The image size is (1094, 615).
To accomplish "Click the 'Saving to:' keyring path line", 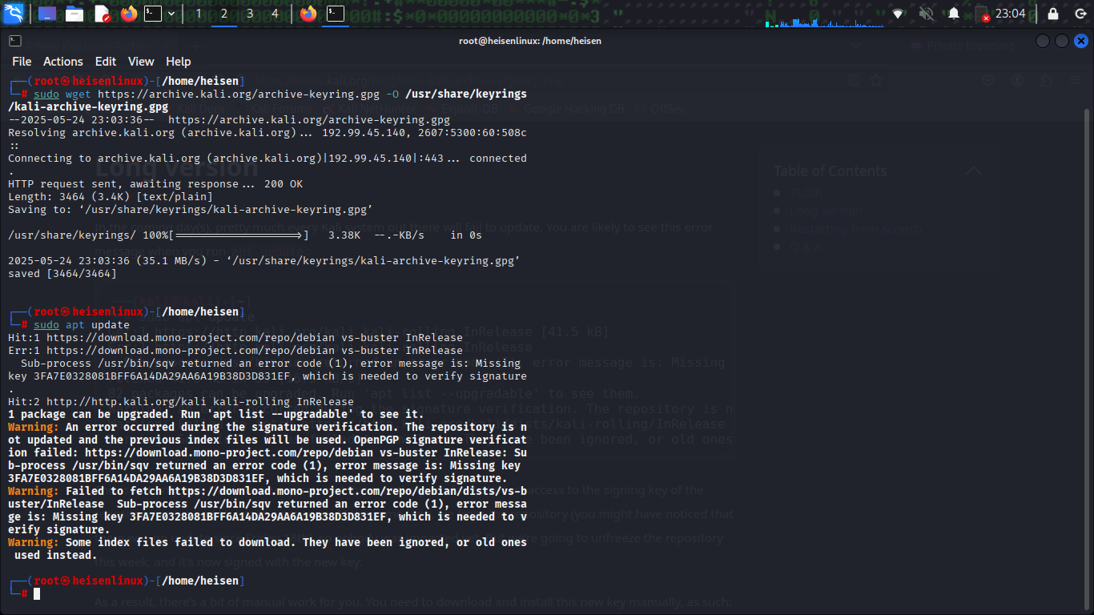I will click(191, 209).
